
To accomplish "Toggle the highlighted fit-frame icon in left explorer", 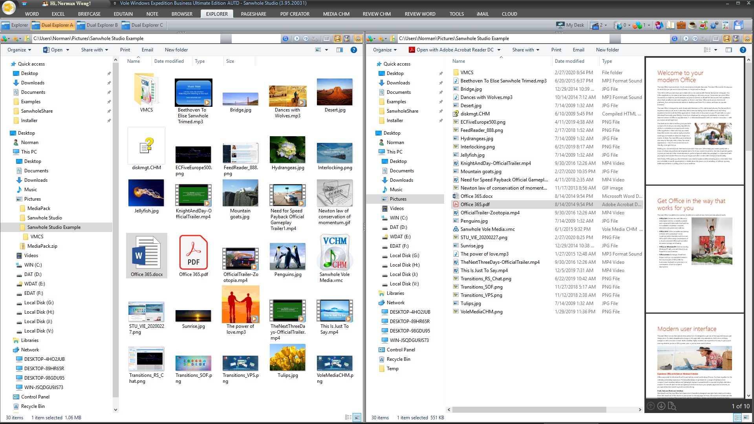I will (x=337, y=38).
